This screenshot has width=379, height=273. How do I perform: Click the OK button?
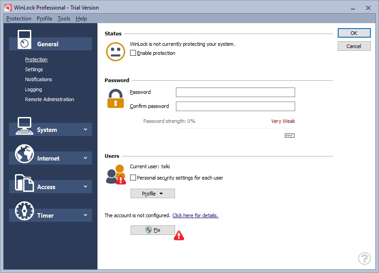[354, 33]
